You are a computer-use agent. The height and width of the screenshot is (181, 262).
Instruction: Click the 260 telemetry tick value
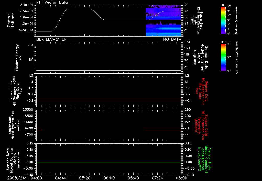click(x=188, y=110)
